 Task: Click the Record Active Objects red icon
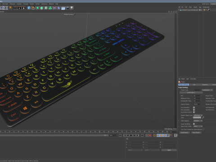point(150,135)
